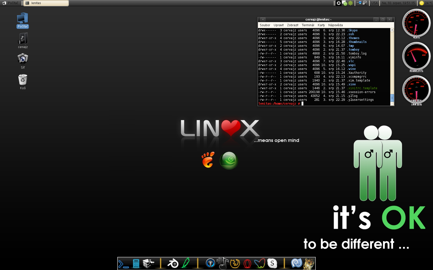Image resolution: width=433 pixels, height=270 pixels.
Task: Open the Zobrazit menu in terminal
Action: click(x=293, y=25)
